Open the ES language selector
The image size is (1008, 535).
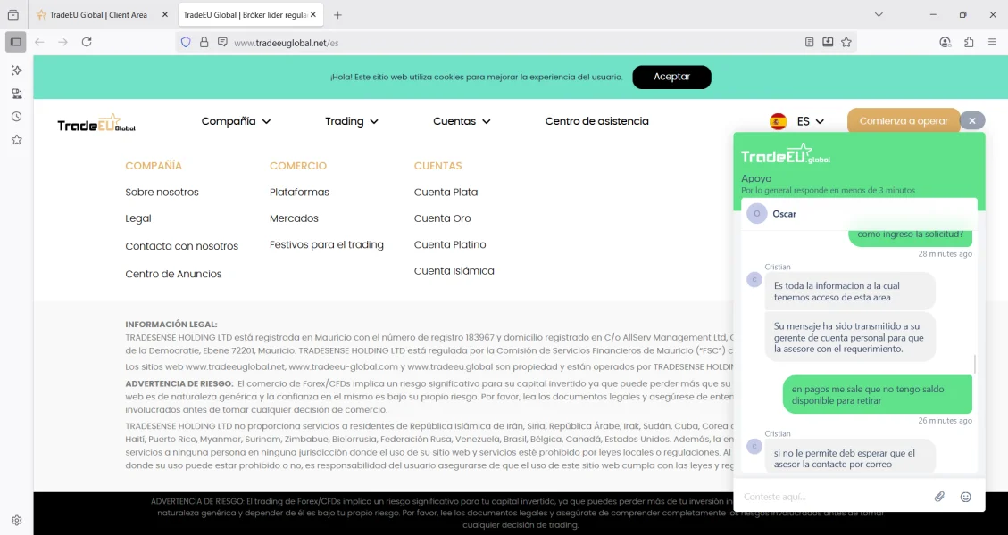[x=797, y=121]
